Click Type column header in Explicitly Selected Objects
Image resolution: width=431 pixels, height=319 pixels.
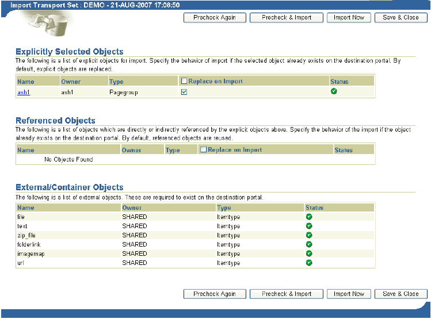click(116, 82)
